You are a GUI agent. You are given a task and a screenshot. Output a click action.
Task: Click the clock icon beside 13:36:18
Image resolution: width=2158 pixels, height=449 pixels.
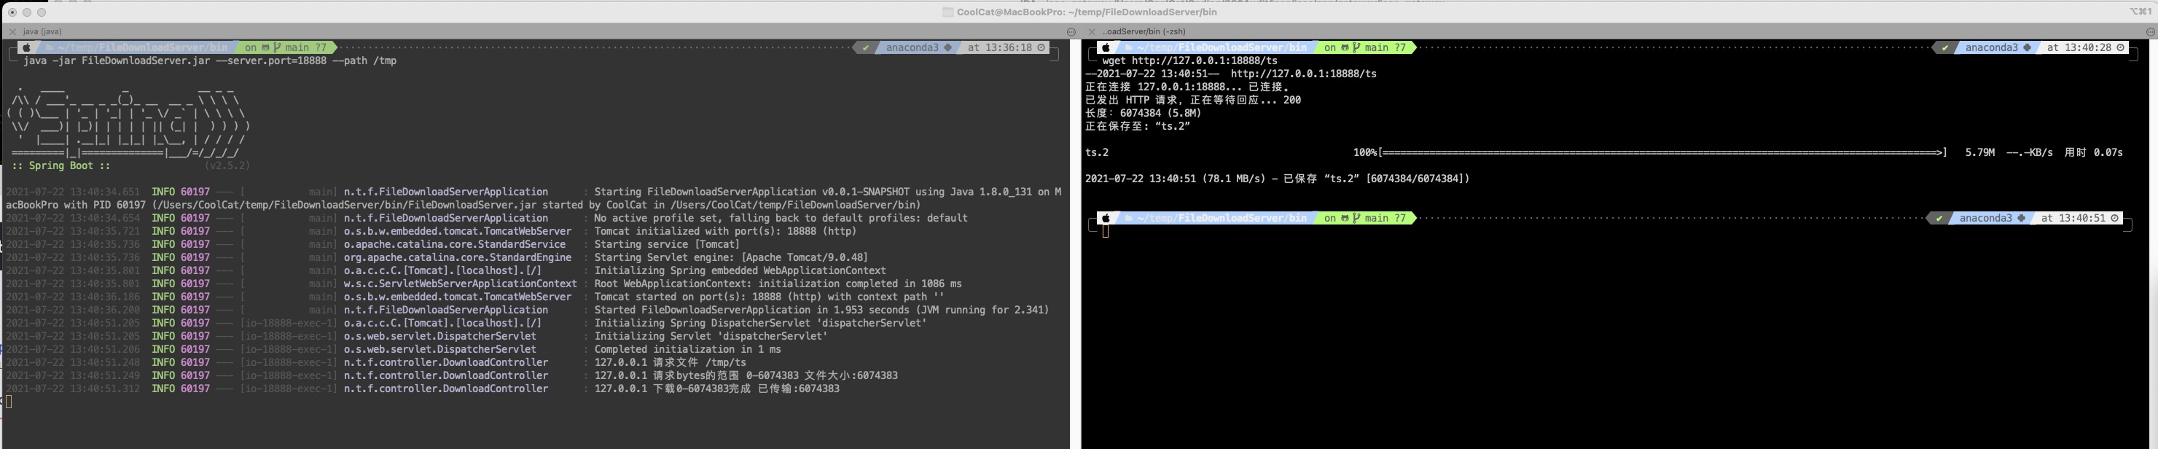click(x=1041, y=48)
